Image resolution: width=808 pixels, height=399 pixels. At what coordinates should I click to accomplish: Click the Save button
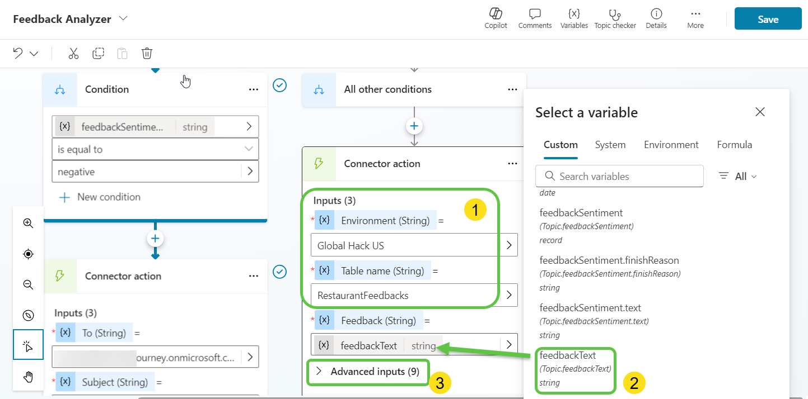click(768, 19)
